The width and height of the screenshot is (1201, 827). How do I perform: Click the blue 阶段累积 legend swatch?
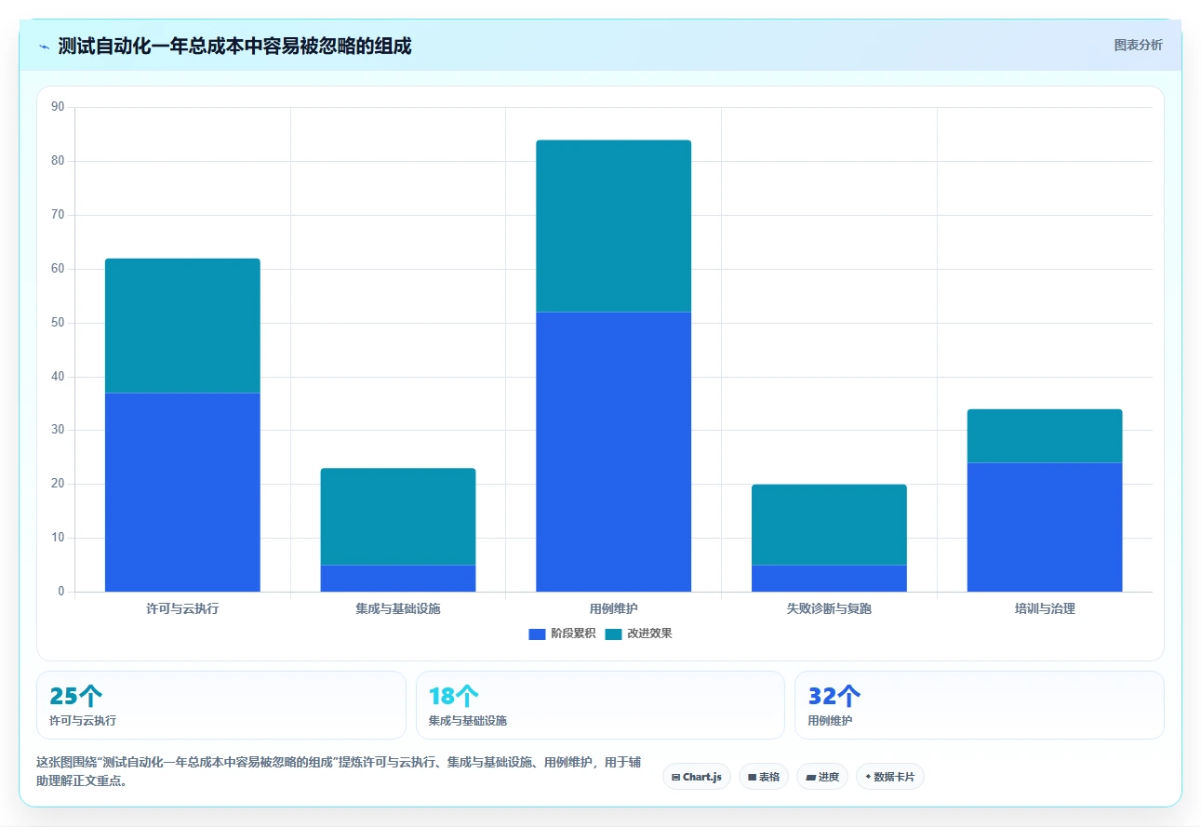point(537,634)
